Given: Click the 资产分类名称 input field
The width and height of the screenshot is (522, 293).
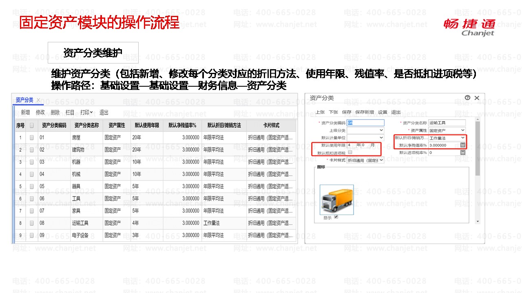Looking at the screenshot, I should pyautogui.click(x=447, y=122).
